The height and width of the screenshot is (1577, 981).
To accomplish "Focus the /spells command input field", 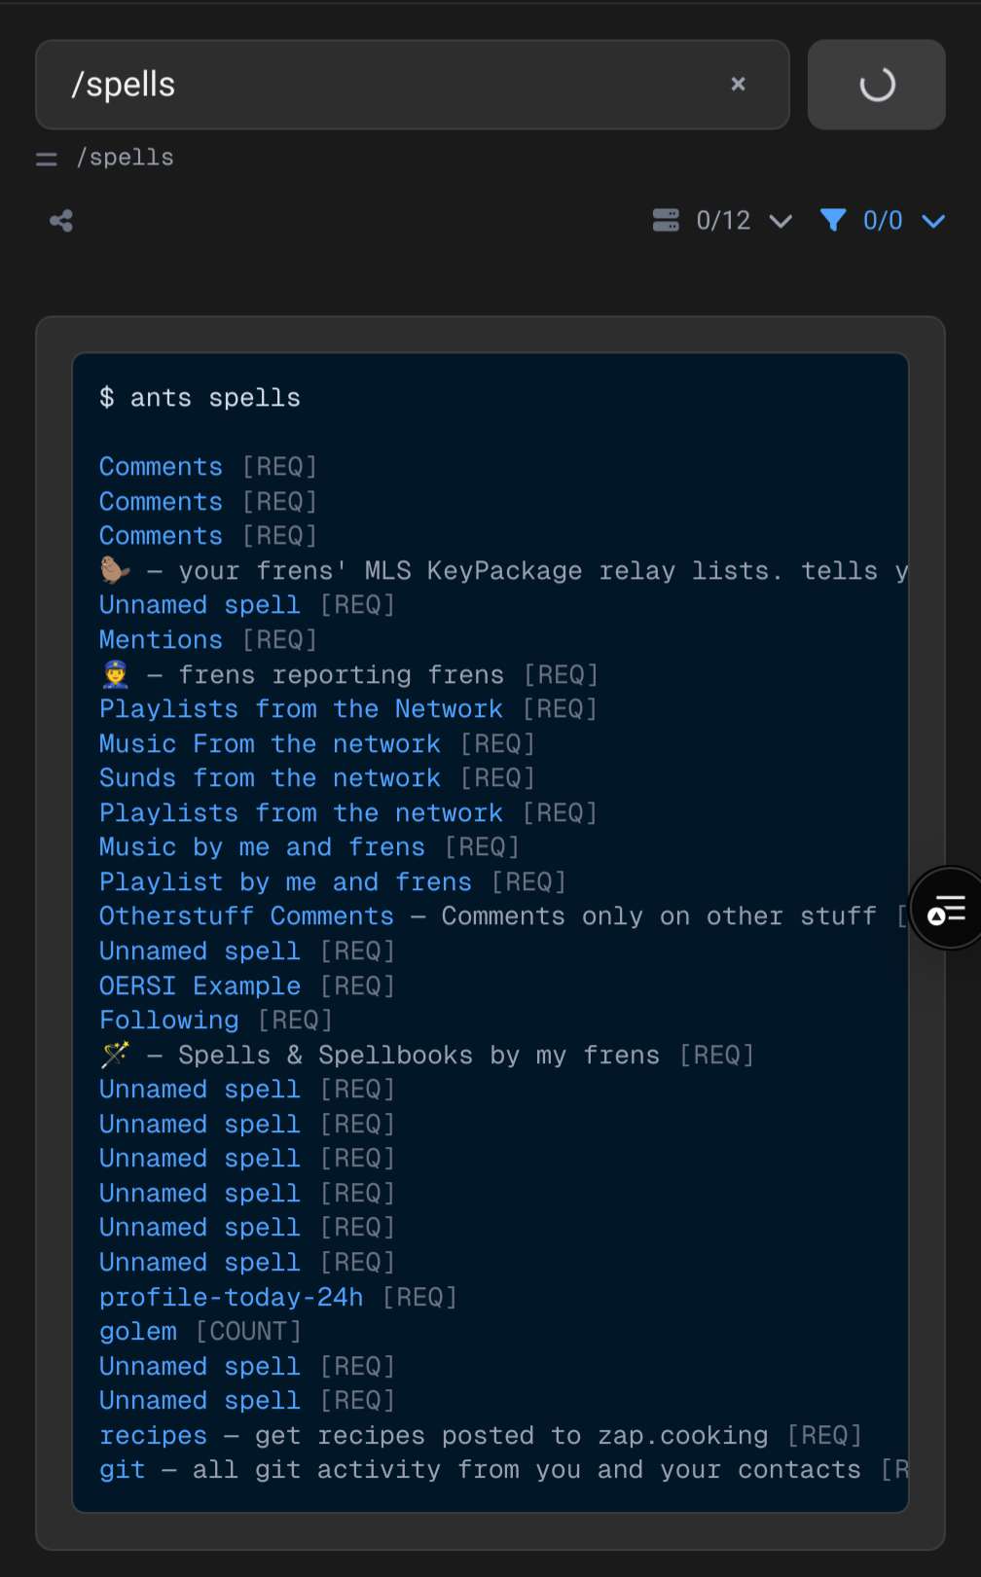I will pos(389,85).
